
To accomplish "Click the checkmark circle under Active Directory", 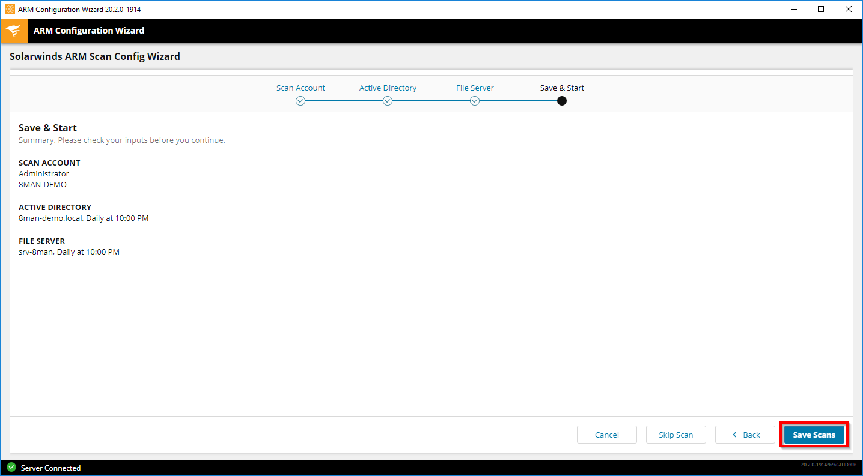I will [388, 101].
